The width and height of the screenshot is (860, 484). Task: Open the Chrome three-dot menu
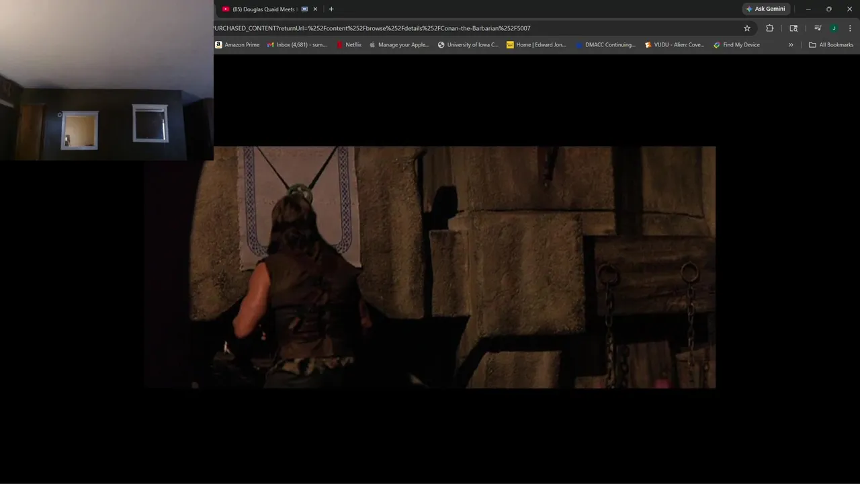pyautogui.click(x=850, y=28)
